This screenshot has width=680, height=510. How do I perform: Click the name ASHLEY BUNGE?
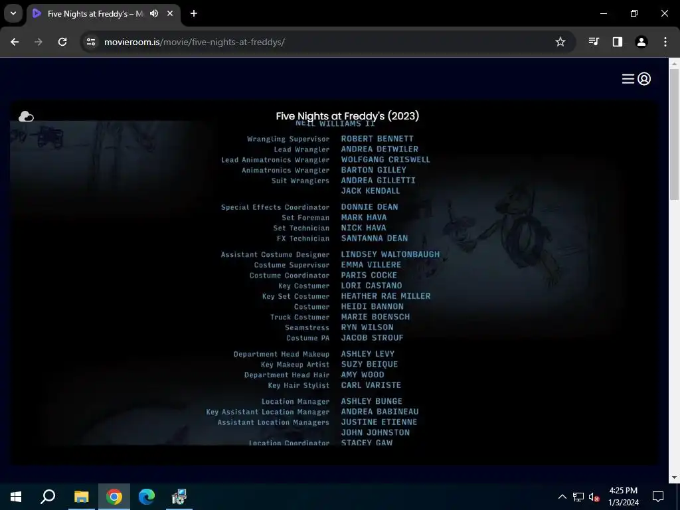(372, 402)
